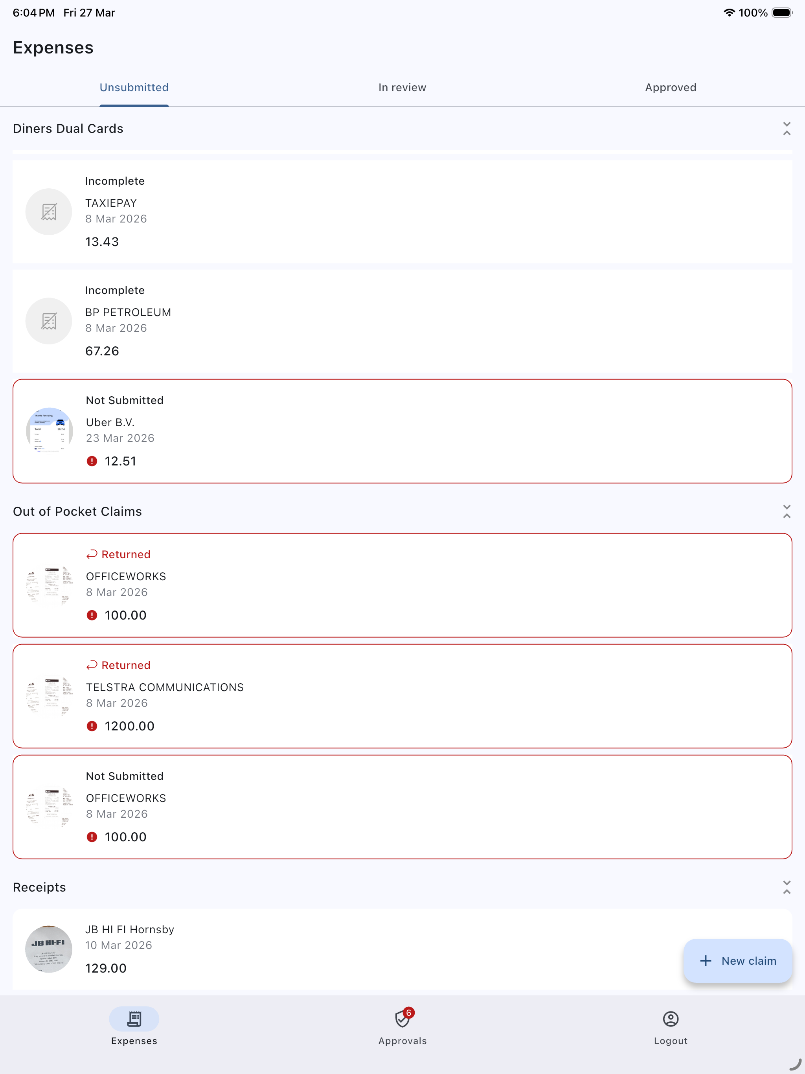Switch to the Approved tab

click(671, 87)
